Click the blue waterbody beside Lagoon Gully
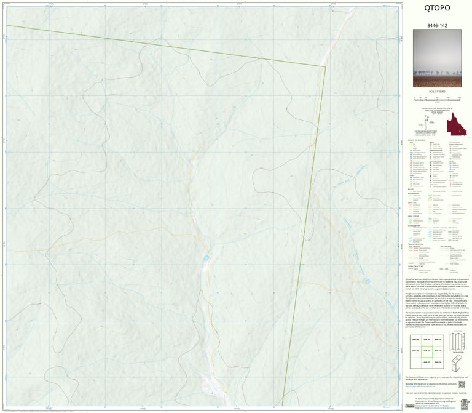Viewport: 472px width, 413px height. coord(368,281)
